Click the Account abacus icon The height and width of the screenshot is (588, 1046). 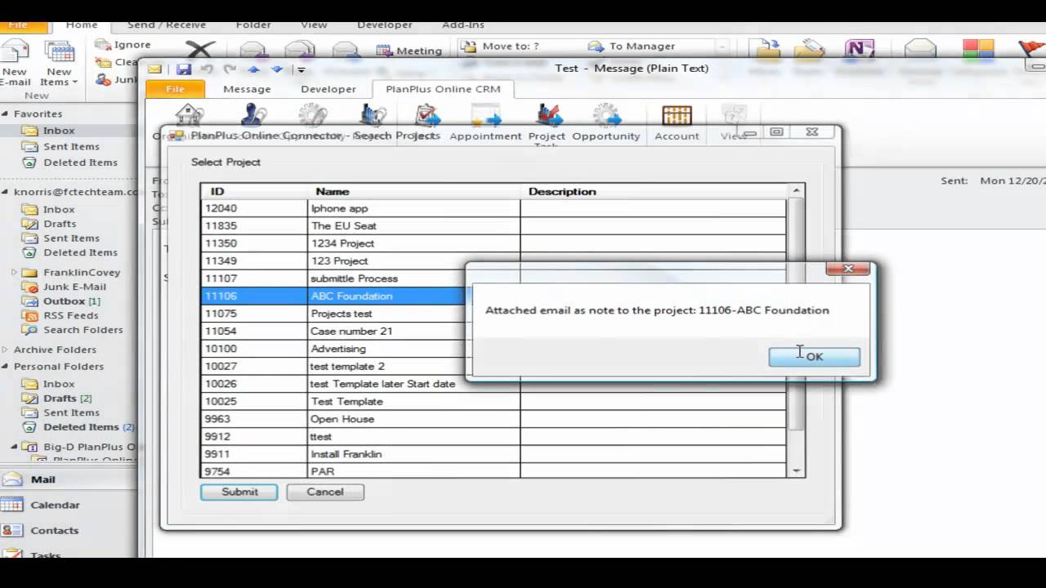[677, 115]
